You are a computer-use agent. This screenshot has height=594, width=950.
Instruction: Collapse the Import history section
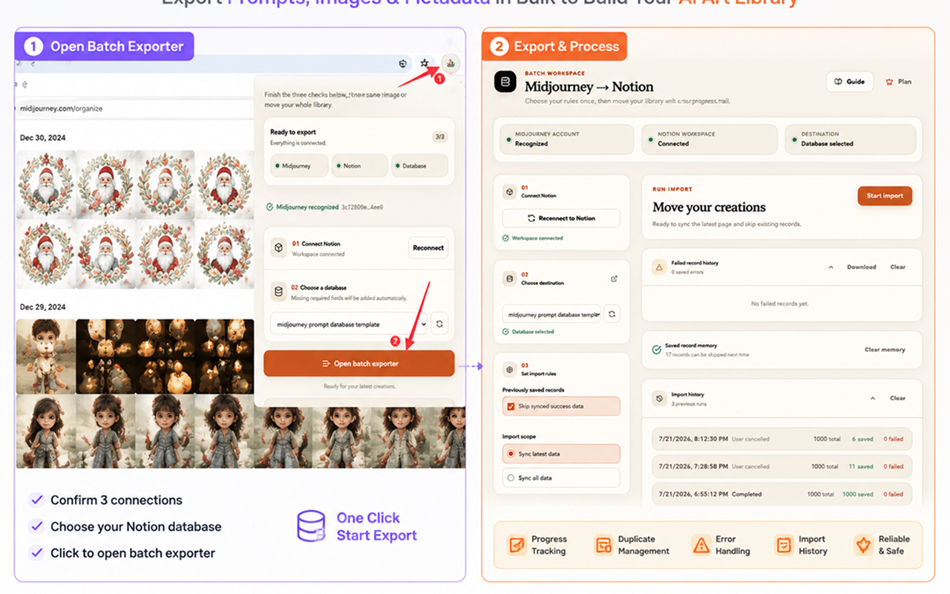tap(873, 399)
